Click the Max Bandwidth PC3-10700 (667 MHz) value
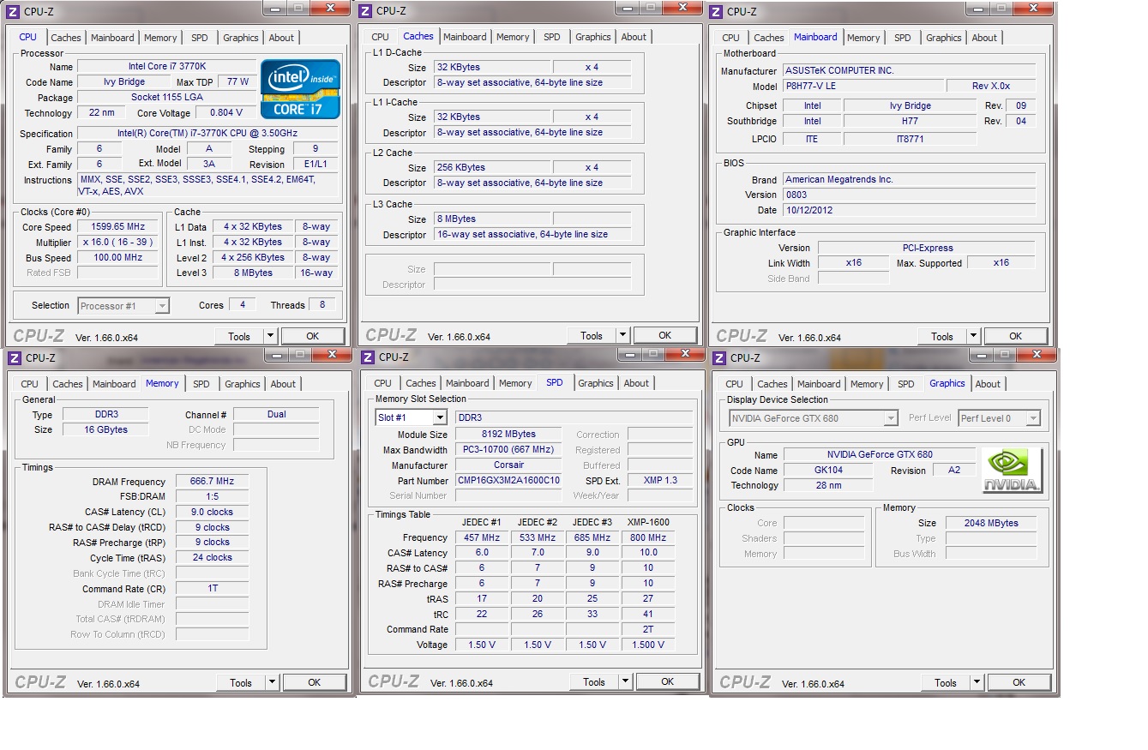The image size is (1148, 750). tap(508, 449)
